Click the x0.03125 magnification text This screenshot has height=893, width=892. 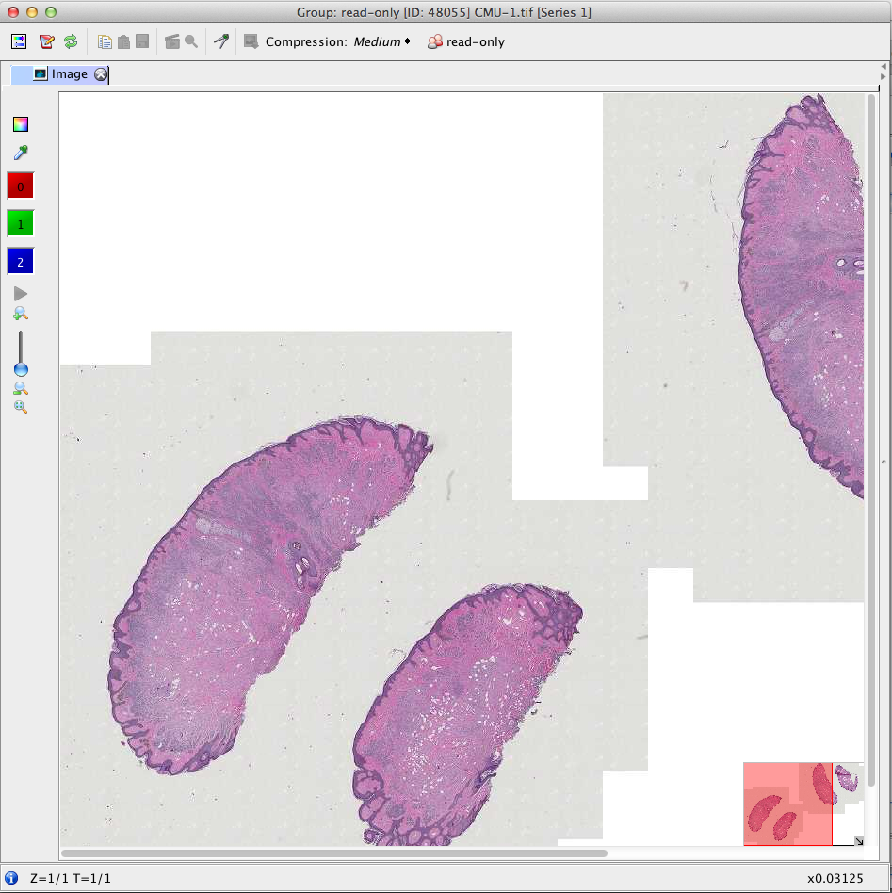[835, 878]
